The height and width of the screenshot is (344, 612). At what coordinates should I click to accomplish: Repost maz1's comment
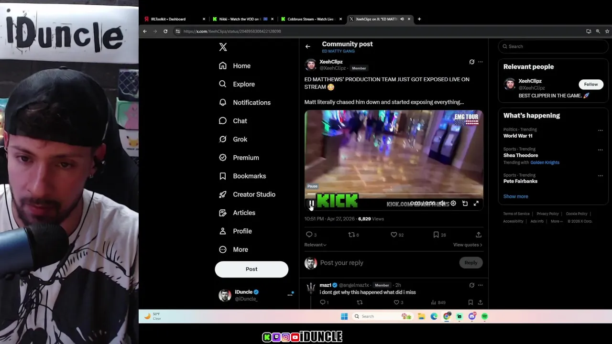point(360,302)
